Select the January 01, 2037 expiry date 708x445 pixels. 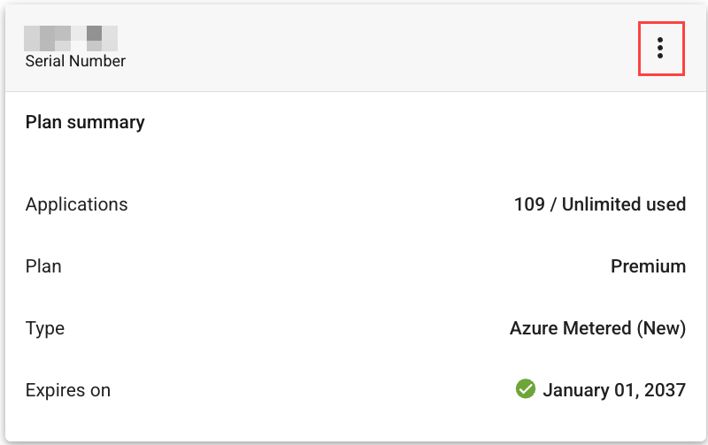coord(614,390)
